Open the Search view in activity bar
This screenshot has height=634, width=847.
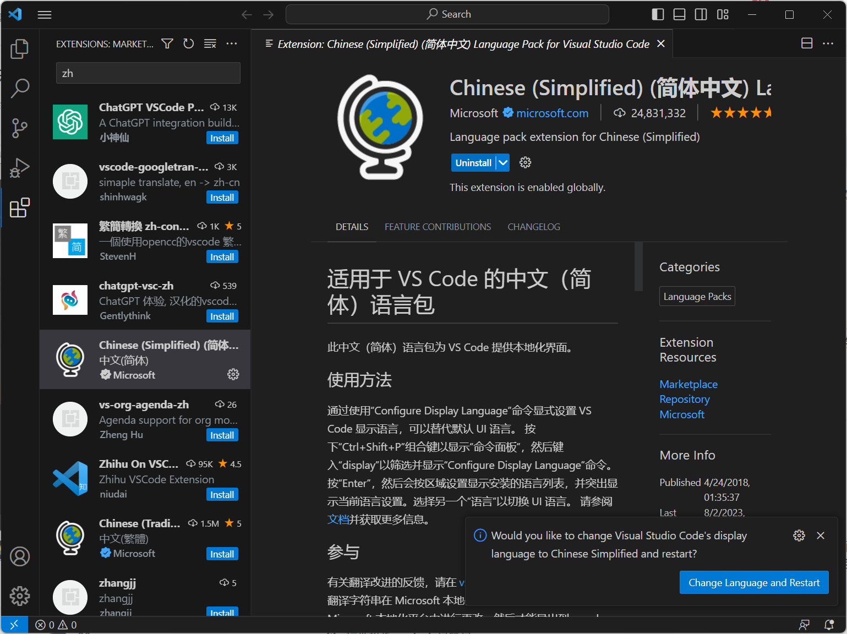[20, 88]
